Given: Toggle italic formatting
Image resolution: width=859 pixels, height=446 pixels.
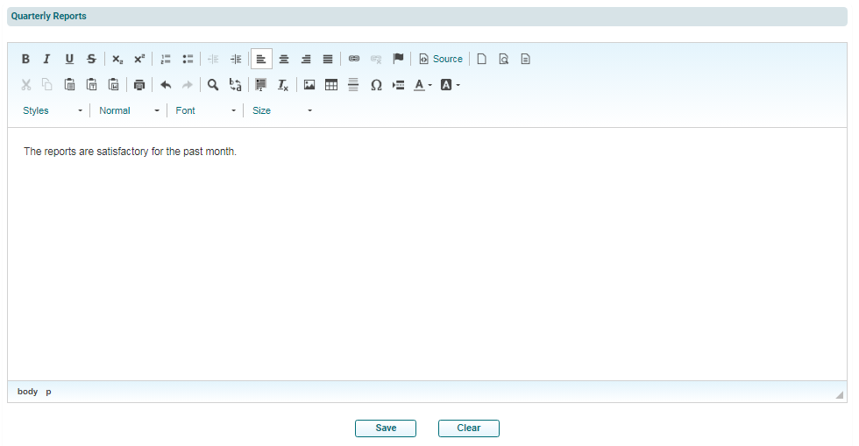Looking at the screenshot, I should (x=47, y=60).
